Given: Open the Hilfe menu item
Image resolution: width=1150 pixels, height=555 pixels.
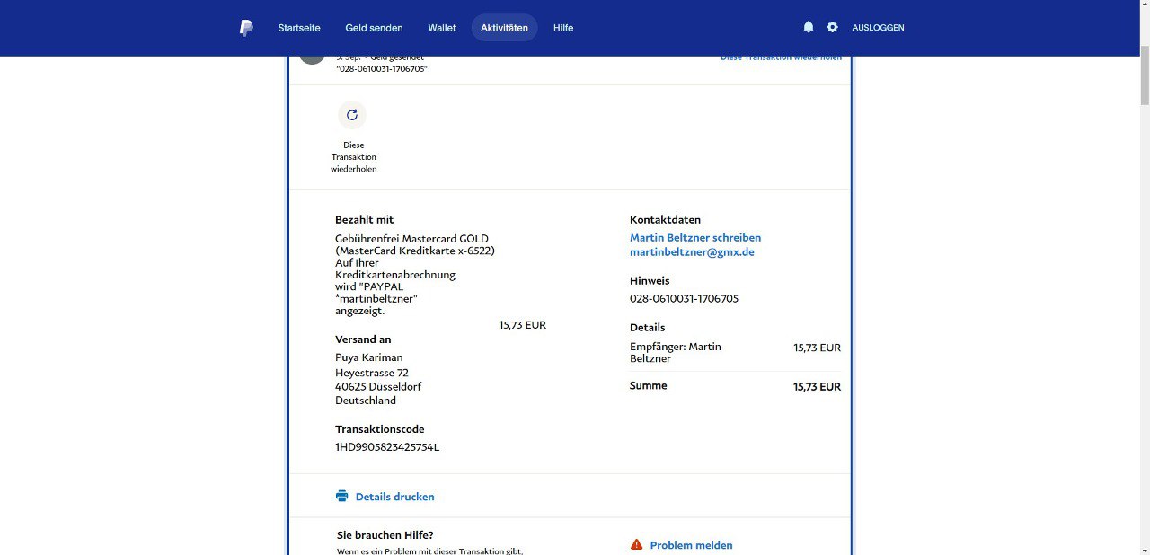Looking at the screenshot, I should pos(563,28).
